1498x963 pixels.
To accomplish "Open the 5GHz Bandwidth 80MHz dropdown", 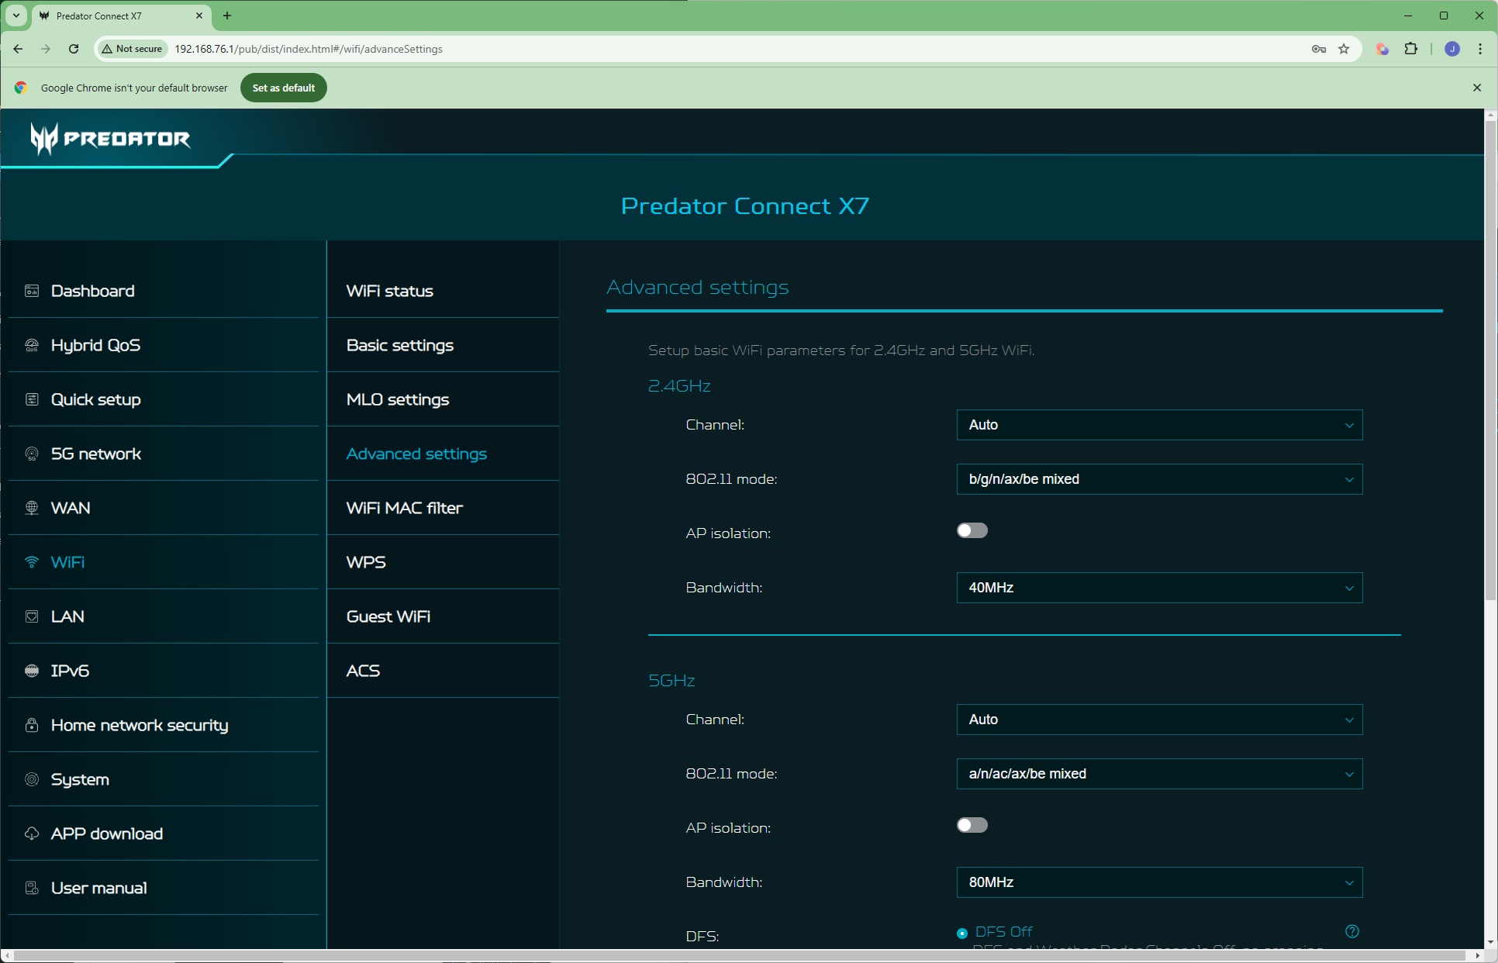I will click(1158, 882).
